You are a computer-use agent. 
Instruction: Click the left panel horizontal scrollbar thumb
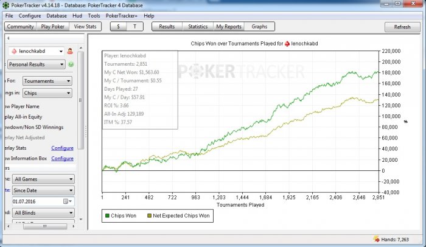45,226
